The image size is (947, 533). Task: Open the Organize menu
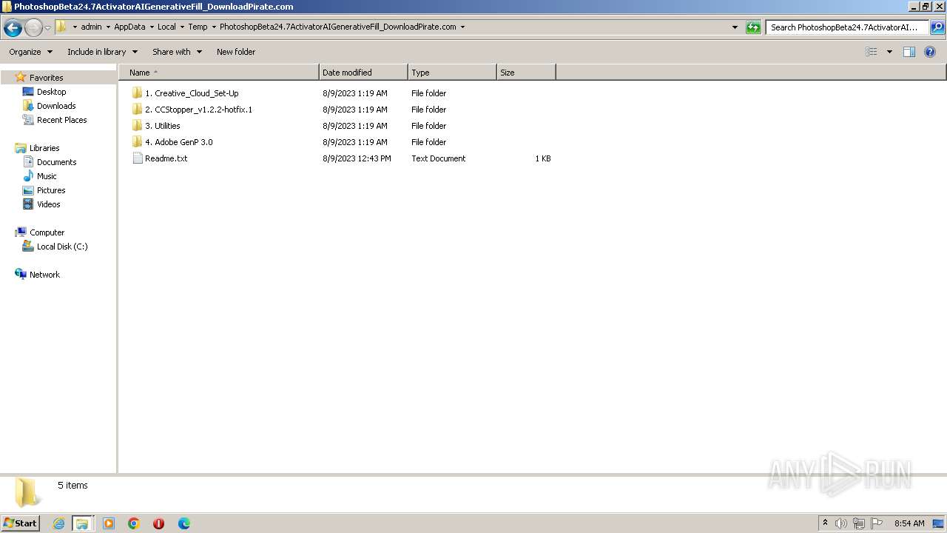click(x=30, y=52)
